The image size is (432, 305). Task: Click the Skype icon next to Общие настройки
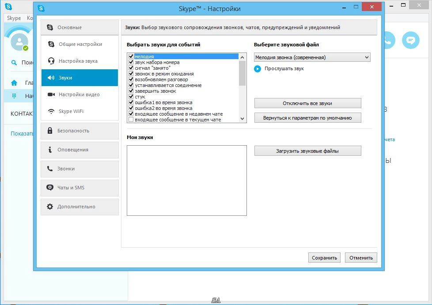click(51, 44)
